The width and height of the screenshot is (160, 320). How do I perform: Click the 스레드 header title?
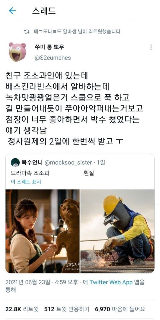[44, 11]
